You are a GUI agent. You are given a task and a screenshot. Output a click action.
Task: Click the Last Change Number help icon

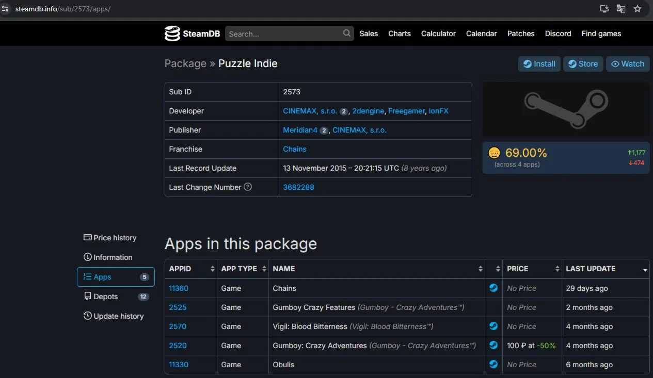(248, 187)
